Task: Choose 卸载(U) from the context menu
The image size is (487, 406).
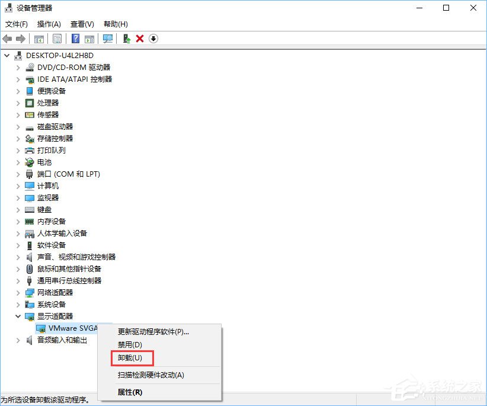Action: (x=132, y=358)
